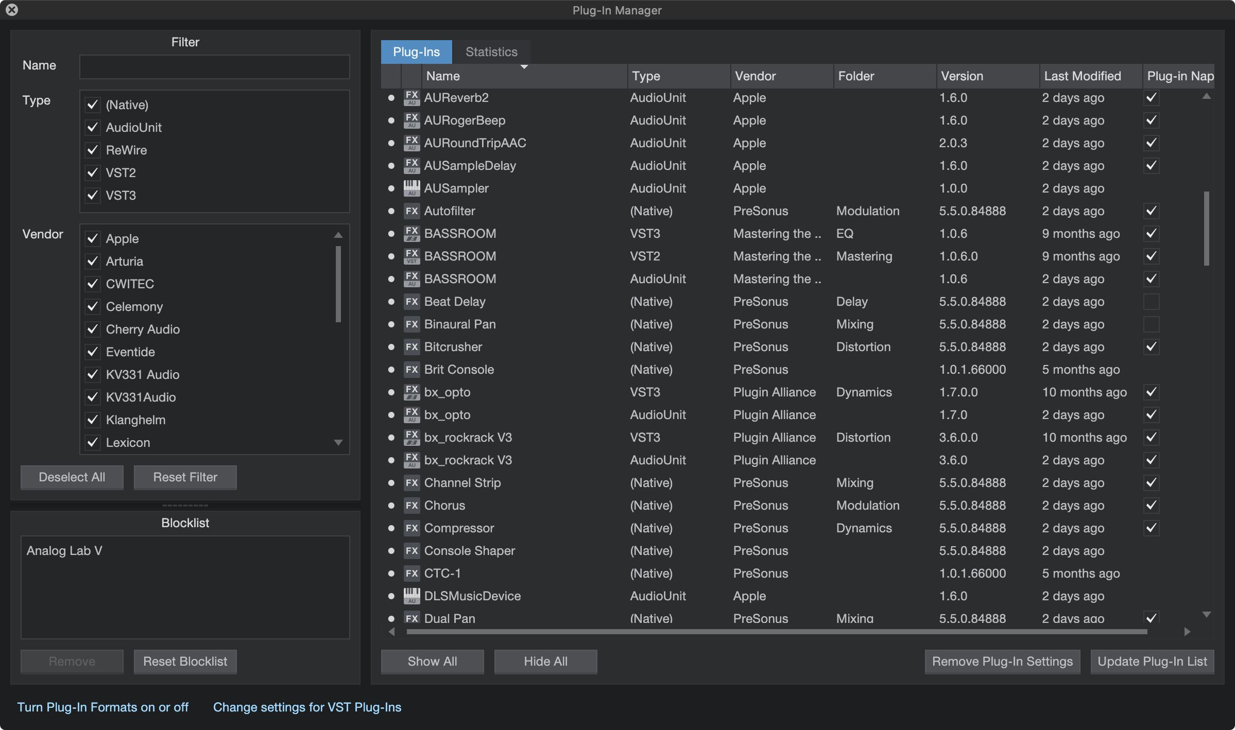1235x730 pixels.
Task: Disable Plug-in Nap for Bitcrusher
Action: coord(1152,347)
